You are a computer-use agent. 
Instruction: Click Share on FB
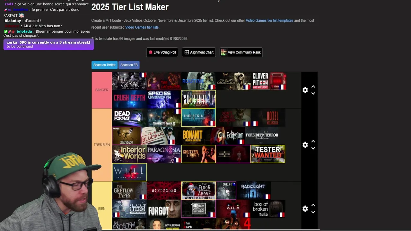[129, 65]
